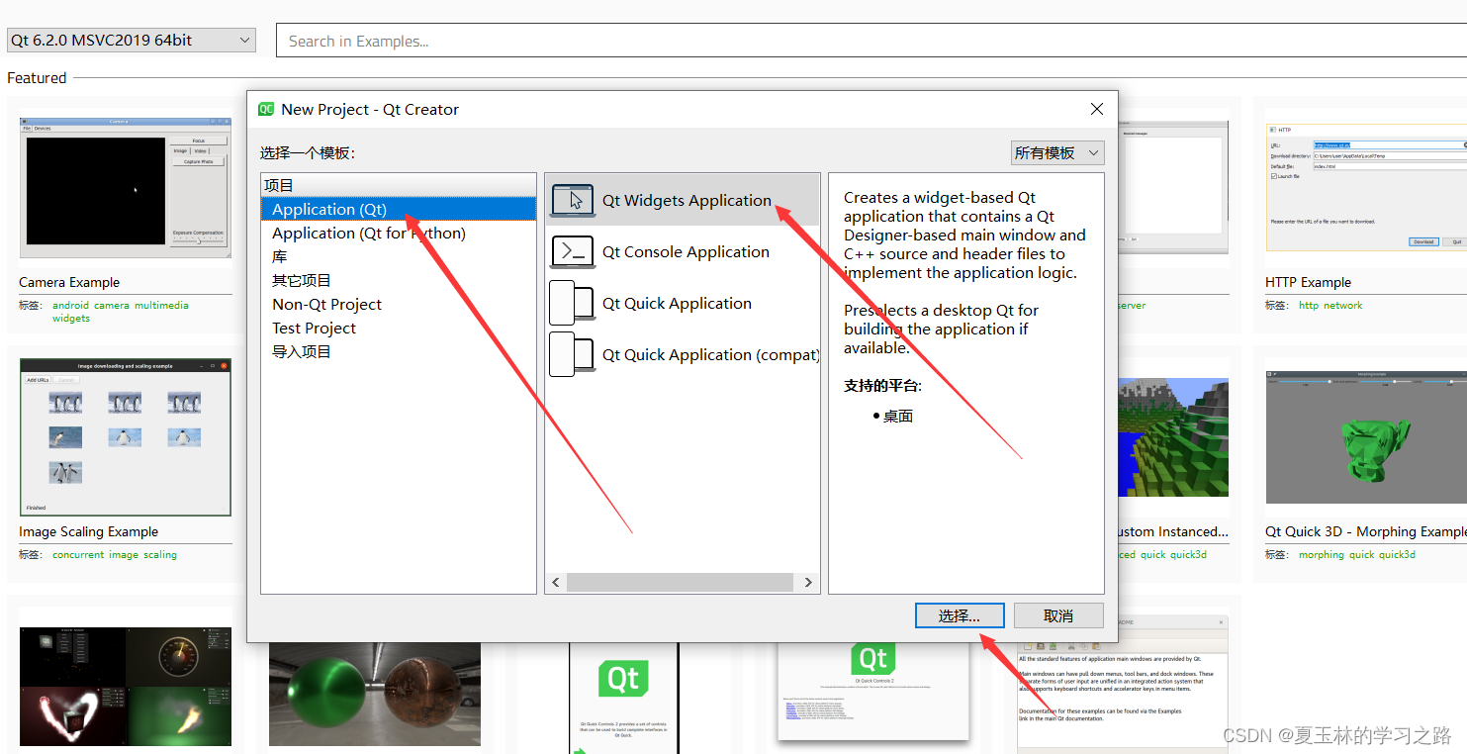
Task: Click the android tag under Camera Example
Action: tap(70, 306)
